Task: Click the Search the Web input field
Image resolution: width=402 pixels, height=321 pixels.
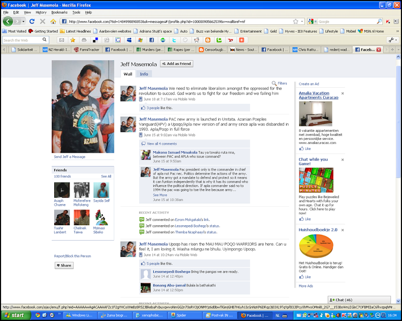Action: (22, 40)
